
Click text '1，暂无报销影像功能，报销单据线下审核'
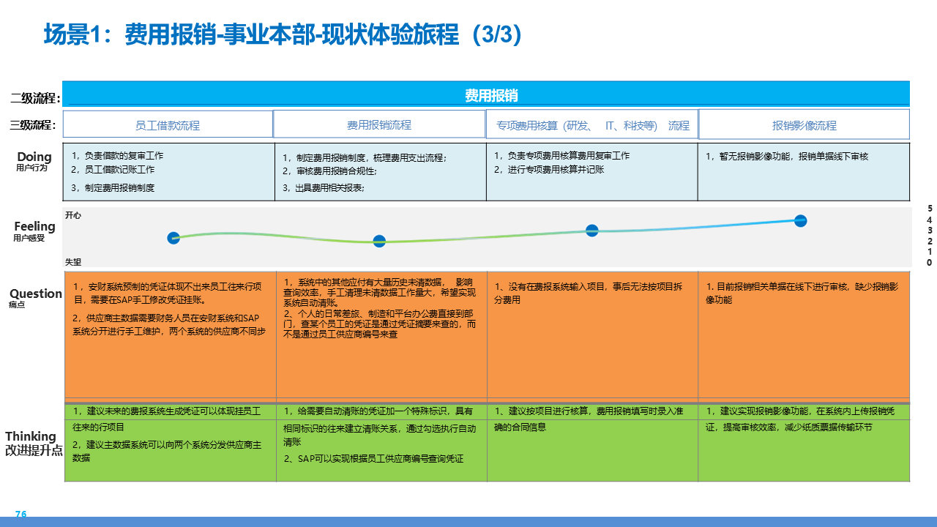point(787,156)
